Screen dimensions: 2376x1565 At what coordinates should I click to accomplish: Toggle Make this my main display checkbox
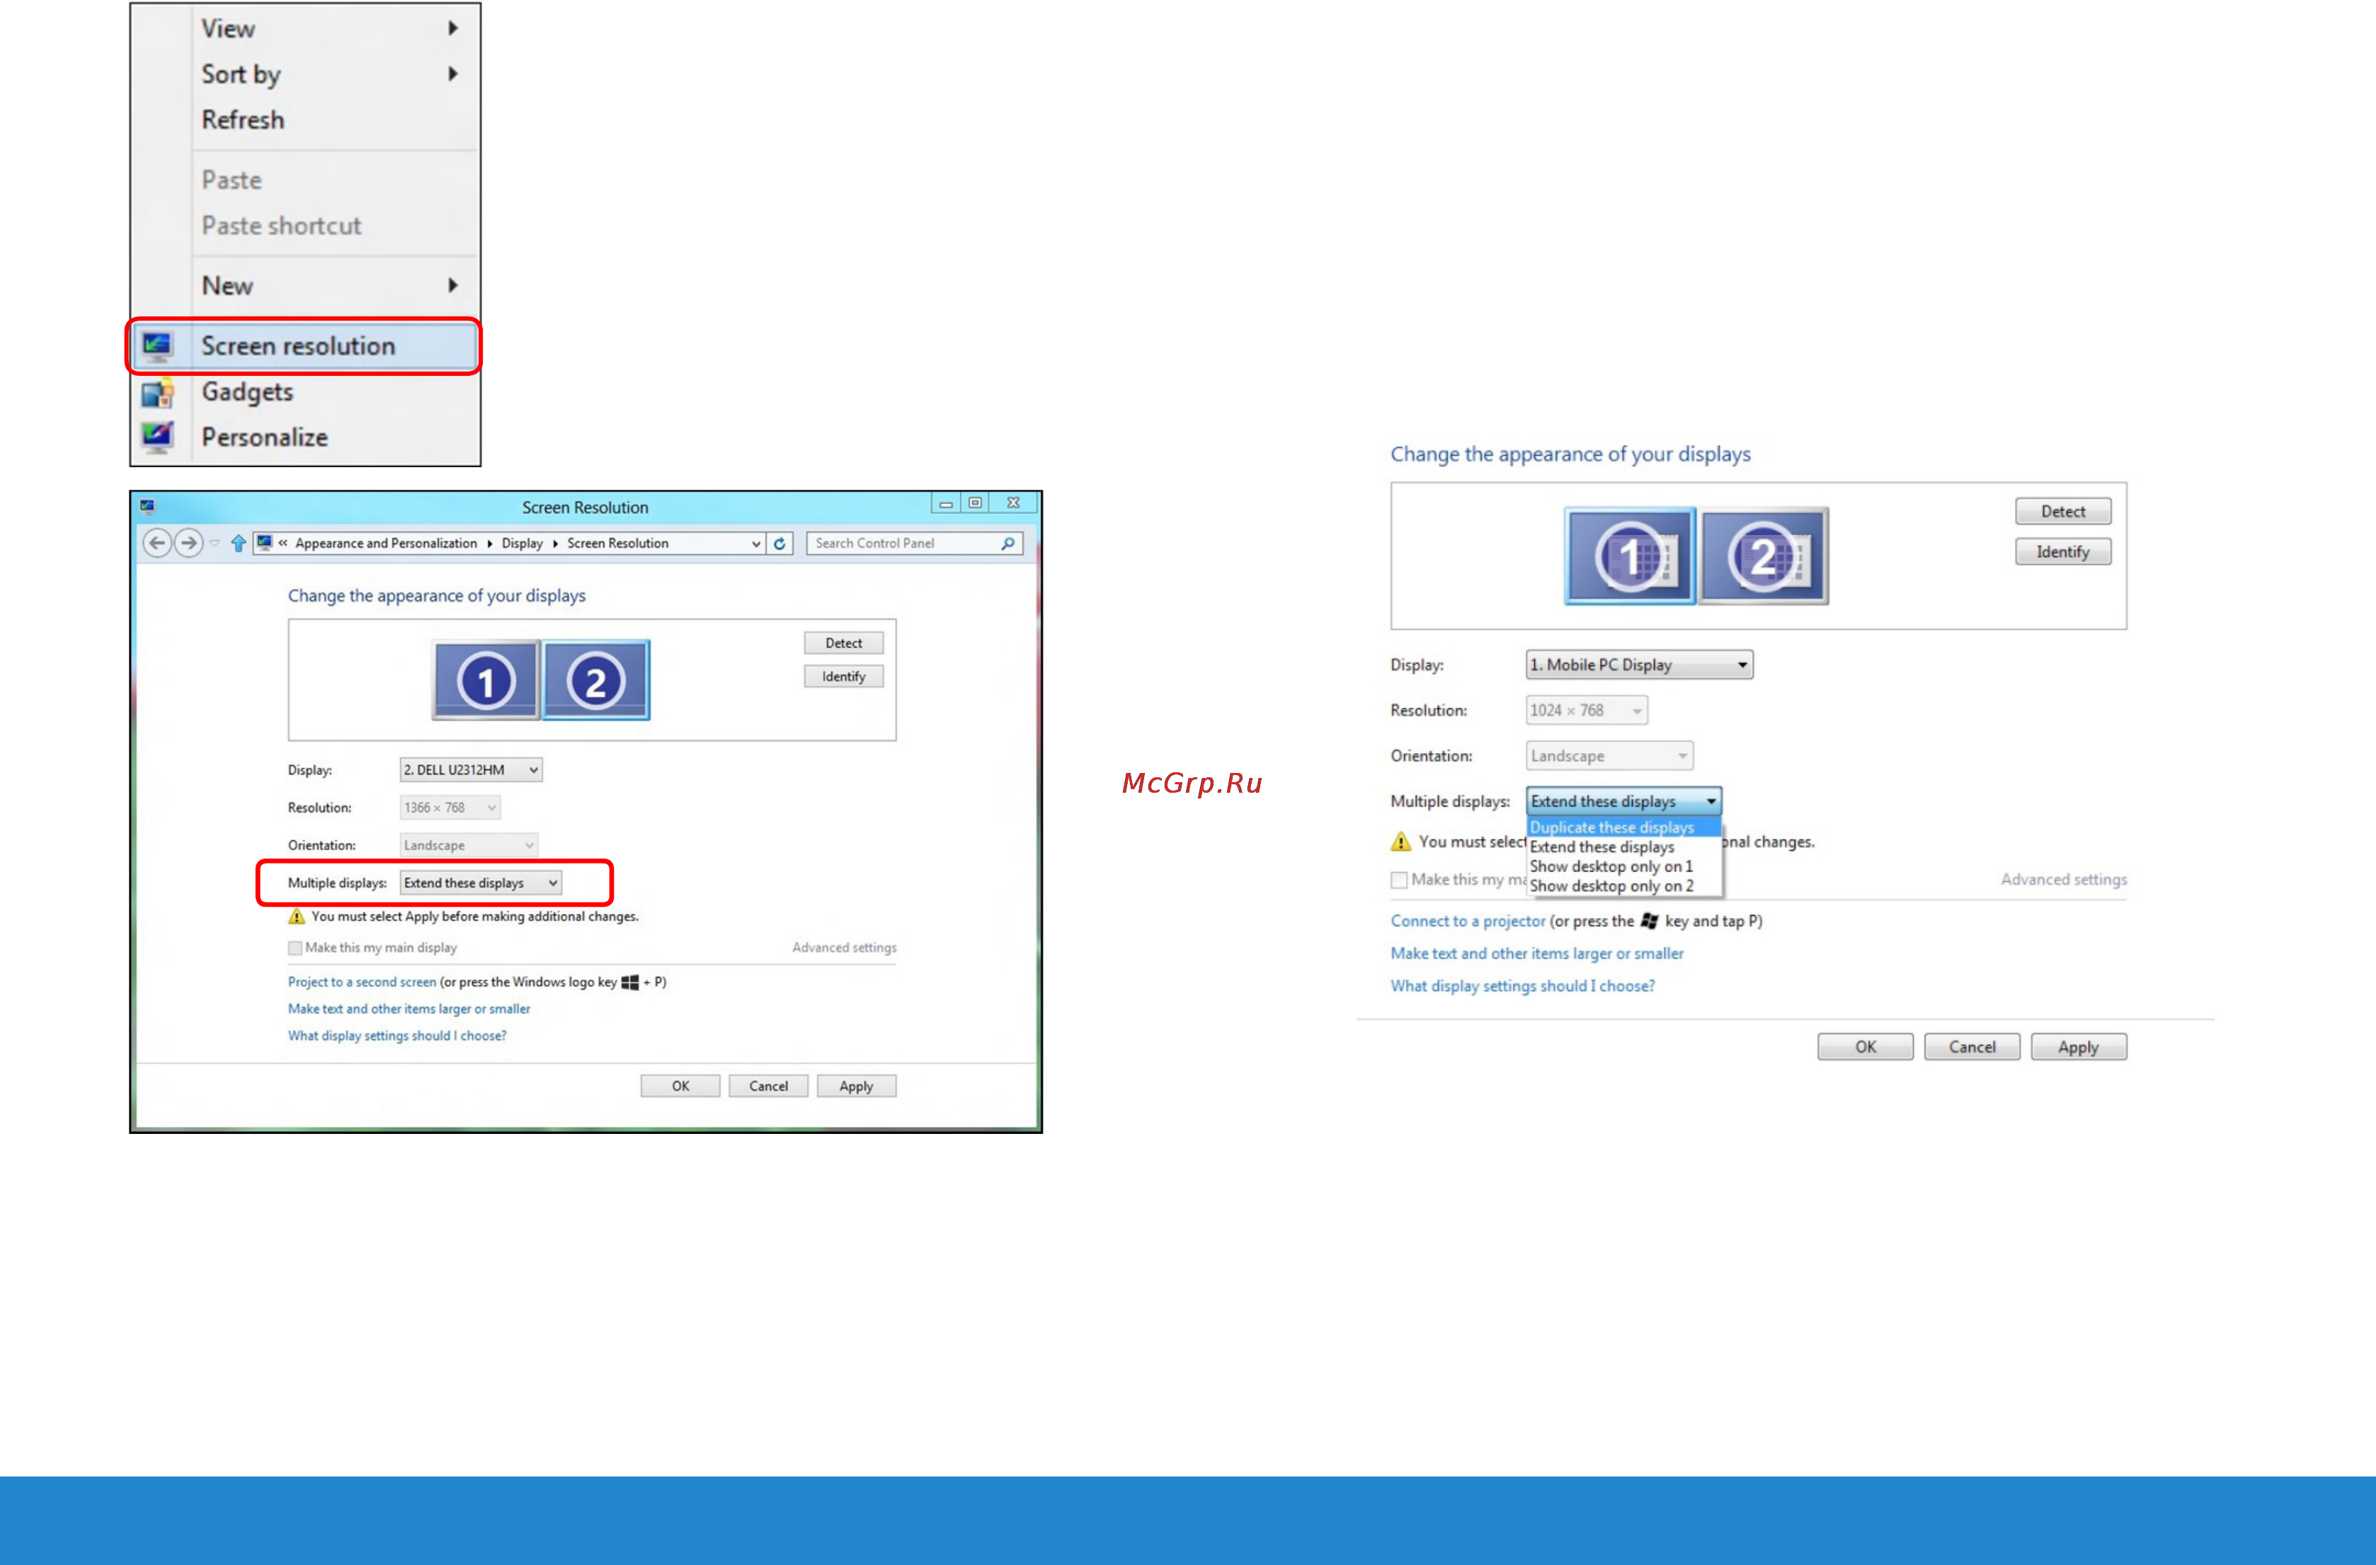pyautogui.click(x=295, y=947)
